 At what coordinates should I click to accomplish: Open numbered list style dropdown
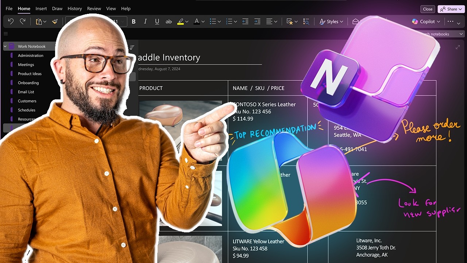tap(235, 22)
